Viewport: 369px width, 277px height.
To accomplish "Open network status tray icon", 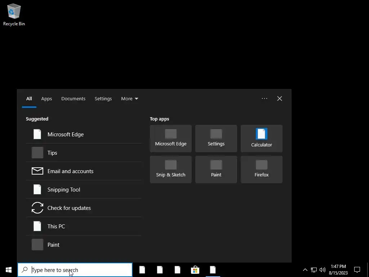I will pyautogui.click(x=314, y=270).
